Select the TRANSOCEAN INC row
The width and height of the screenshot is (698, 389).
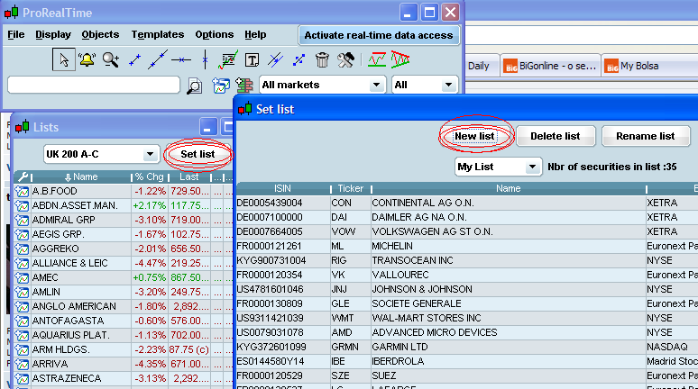click(x=467, y=260)
